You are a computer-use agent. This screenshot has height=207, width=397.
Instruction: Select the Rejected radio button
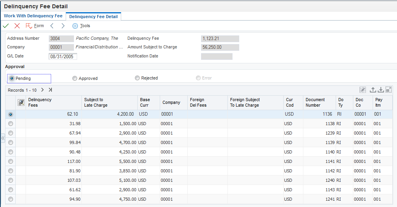(x=137, y=78)
